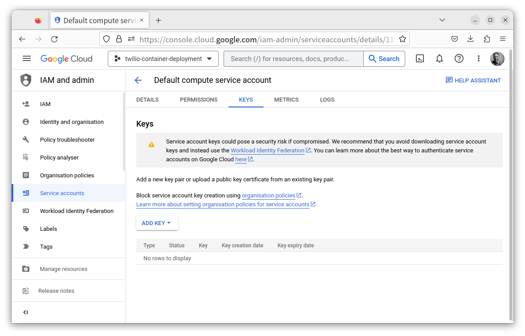Open the Firefox application menu
The width and height of the screenshot is (525, 336).
pos(503,39)
